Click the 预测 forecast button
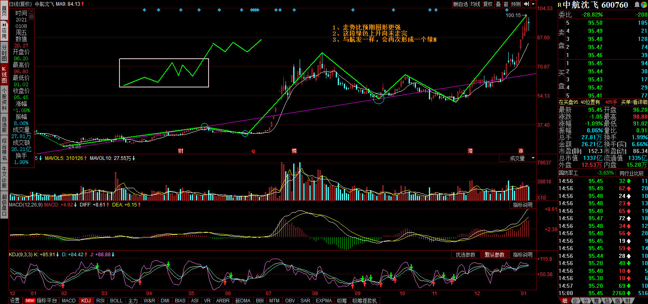The image size is (648, 304). tap(516, 4)
